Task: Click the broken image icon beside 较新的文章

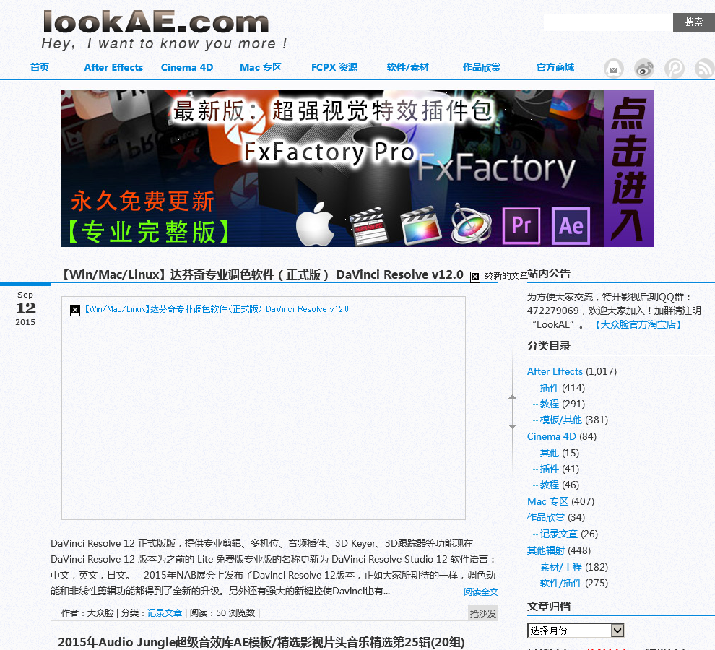Action: [x=475, y=277]
